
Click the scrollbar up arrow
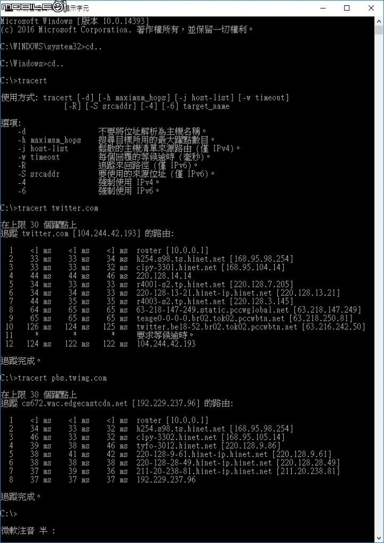[x=379, y=21]
